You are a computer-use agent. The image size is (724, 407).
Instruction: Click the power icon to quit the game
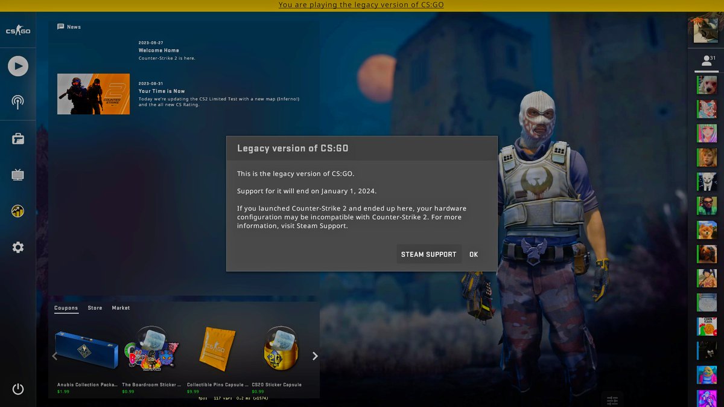click(x=18, y=389)
